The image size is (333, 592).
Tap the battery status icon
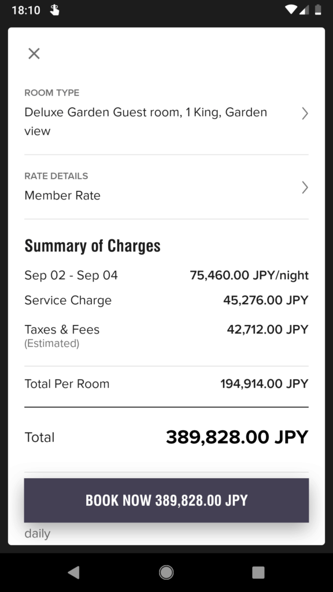[x=318, y=9]
